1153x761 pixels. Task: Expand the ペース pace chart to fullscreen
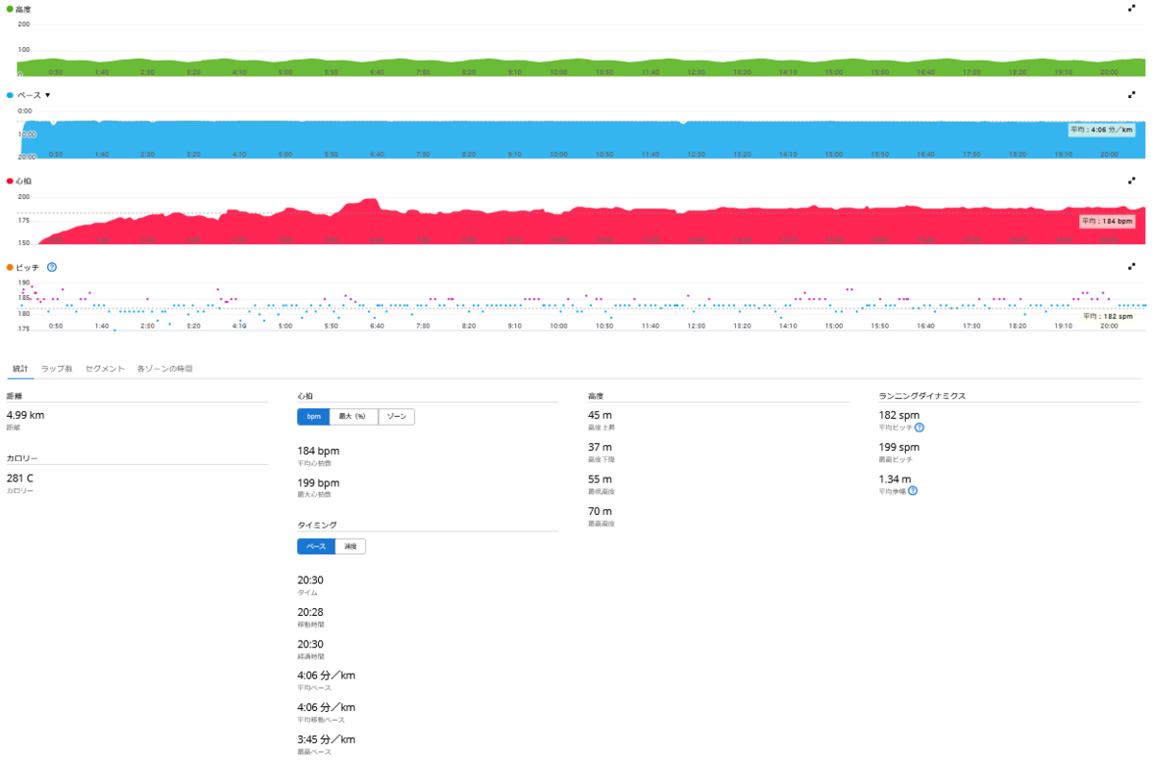1132,95
